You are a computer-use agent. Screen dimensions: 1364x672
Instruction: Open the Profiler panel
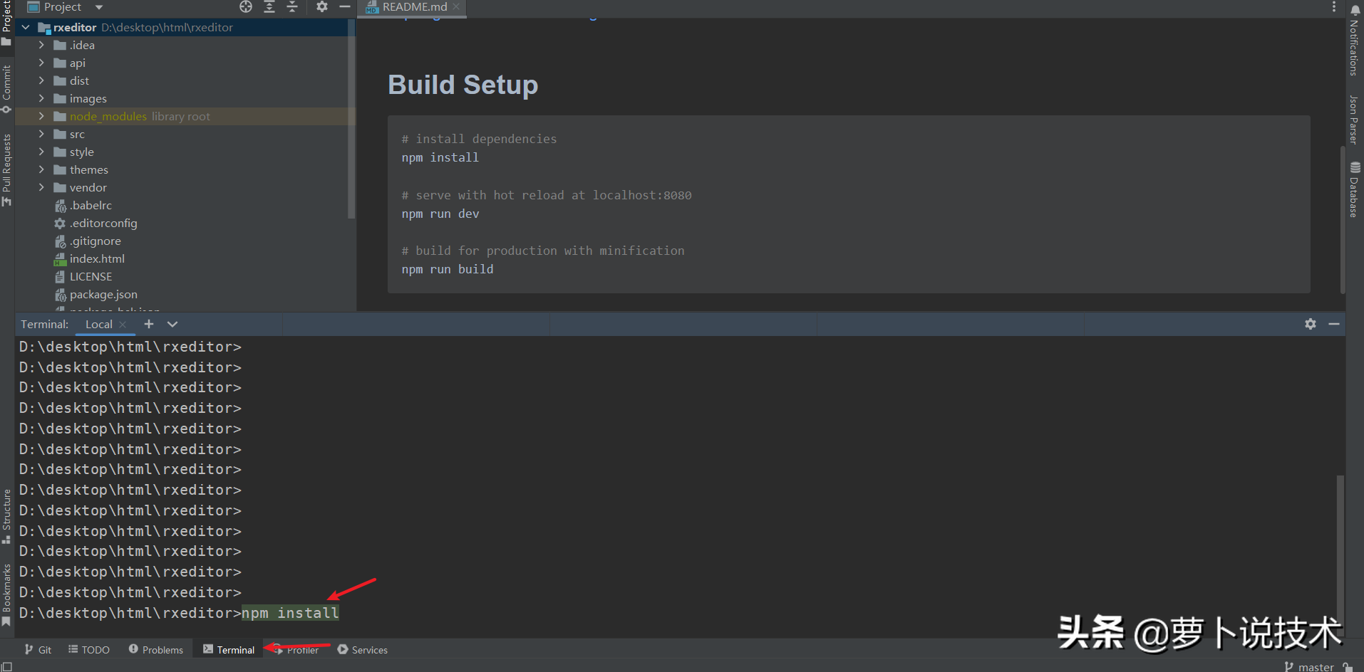tap(301, 649)
